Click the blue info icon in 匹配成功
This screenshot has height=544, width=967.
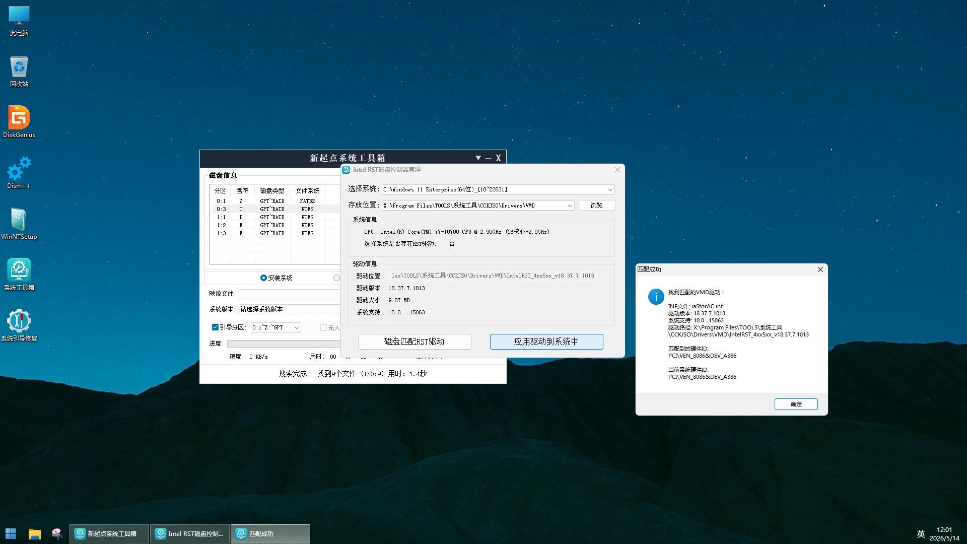(x=656, y=296)
